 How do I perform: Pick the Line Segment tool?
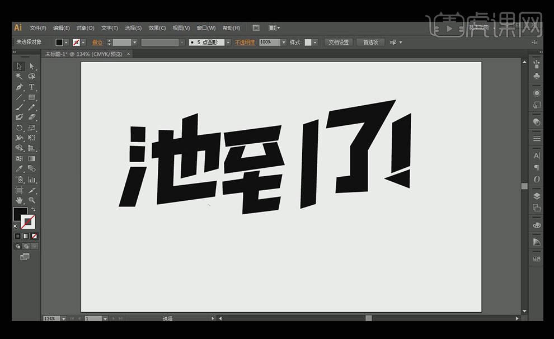(19, 97)
